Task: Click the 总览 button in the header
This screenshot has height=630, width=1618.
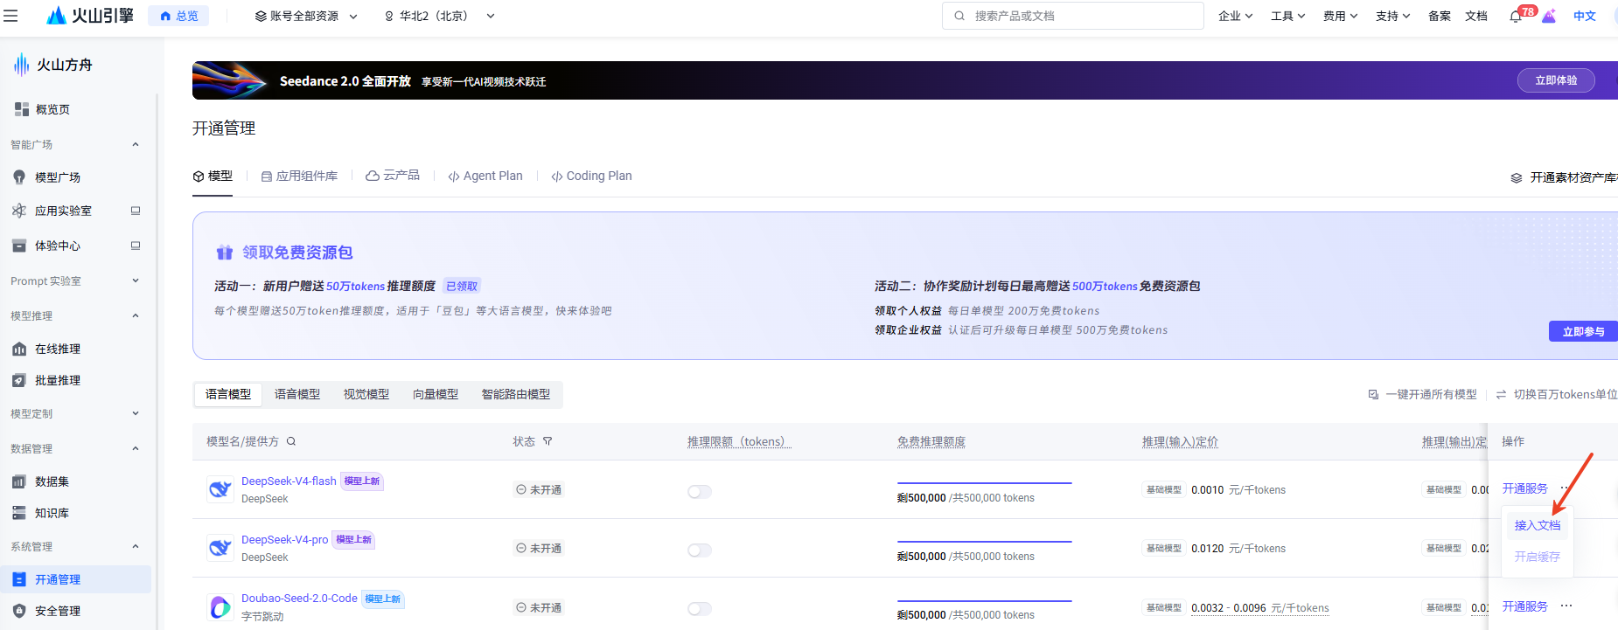Action: [x=178, y=16]
